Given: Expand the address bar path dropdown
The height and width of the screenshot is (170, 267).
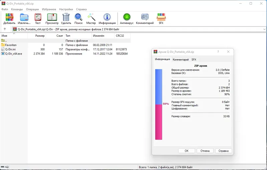Looking at the screenshot, I should coord(264,29).
